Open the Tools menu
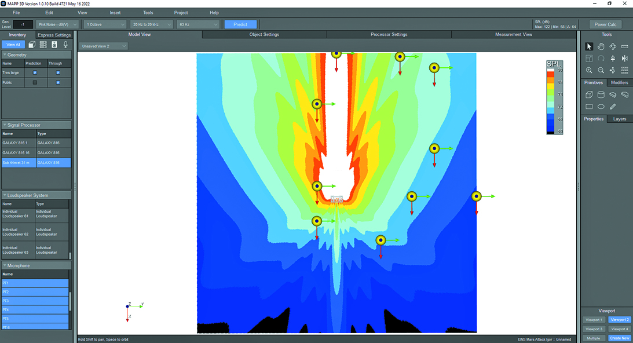 tap(148, 13)
